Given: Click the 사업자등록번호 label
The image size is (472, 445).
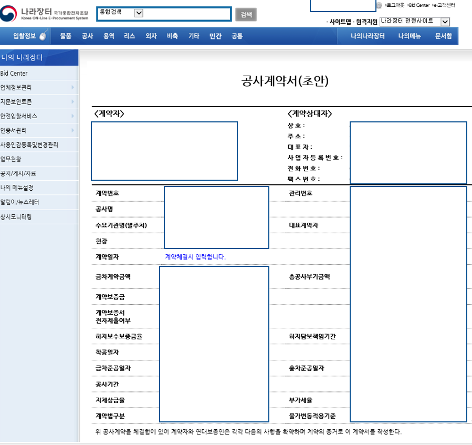Looking at the screenshot, I should click(x=315, y=157).
